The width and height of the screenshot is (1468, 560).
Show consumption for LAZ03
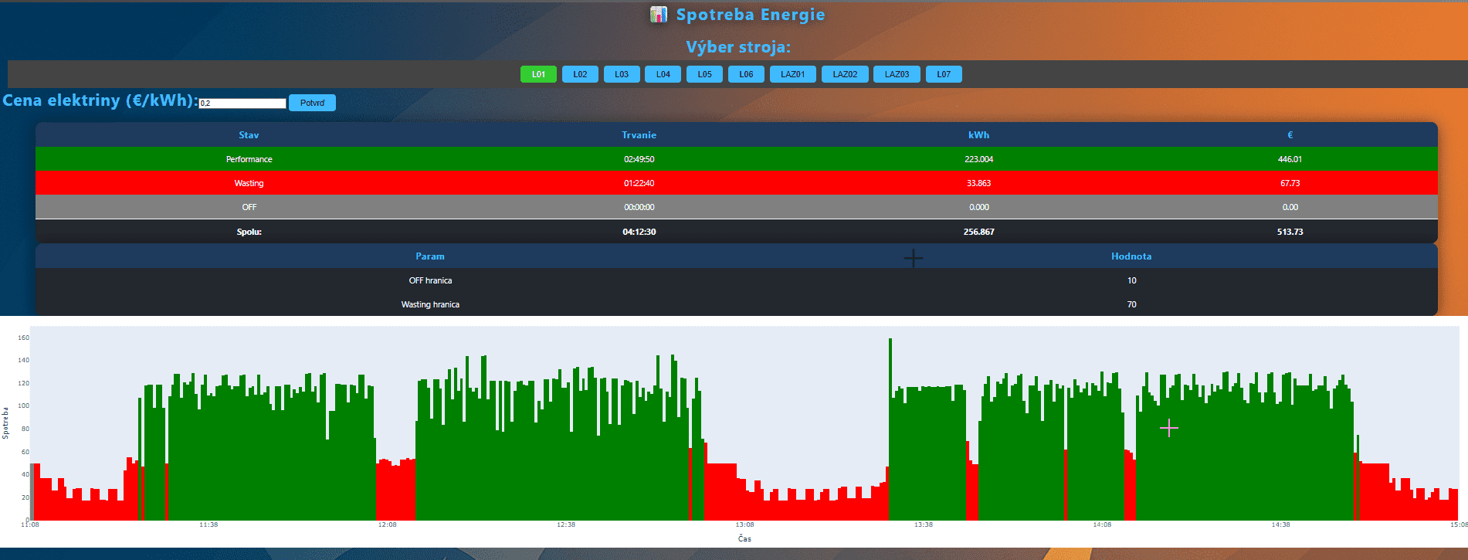point(897,74)
